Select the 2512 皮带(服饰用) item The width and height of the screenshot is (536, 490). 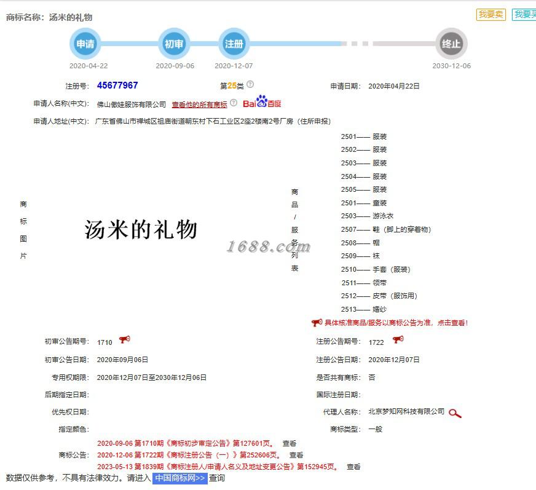point(379,296)
